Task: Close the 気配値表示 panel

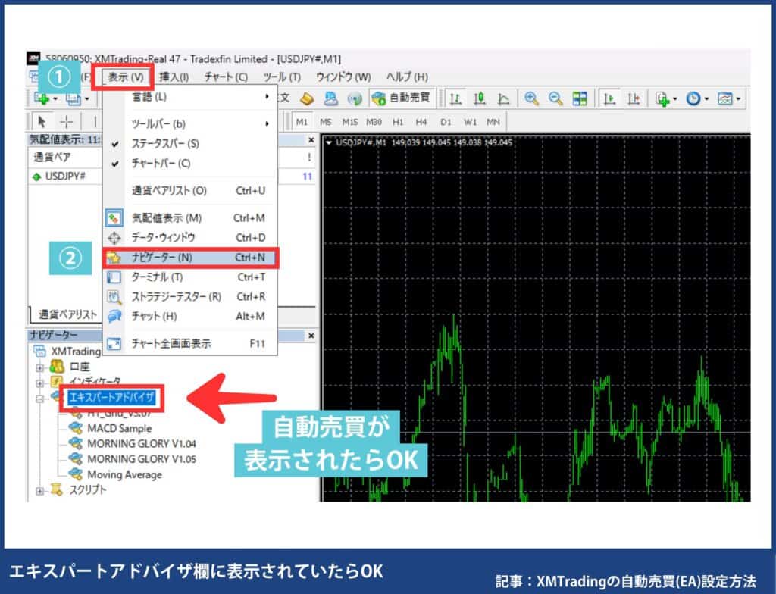Action: click(x=311, y=140)
